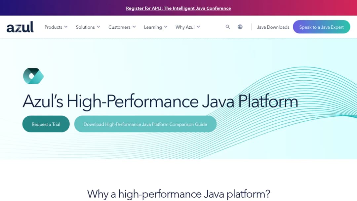Click Request a Trial button
This screenshot has height=201, width=357.
click(46, 124)
